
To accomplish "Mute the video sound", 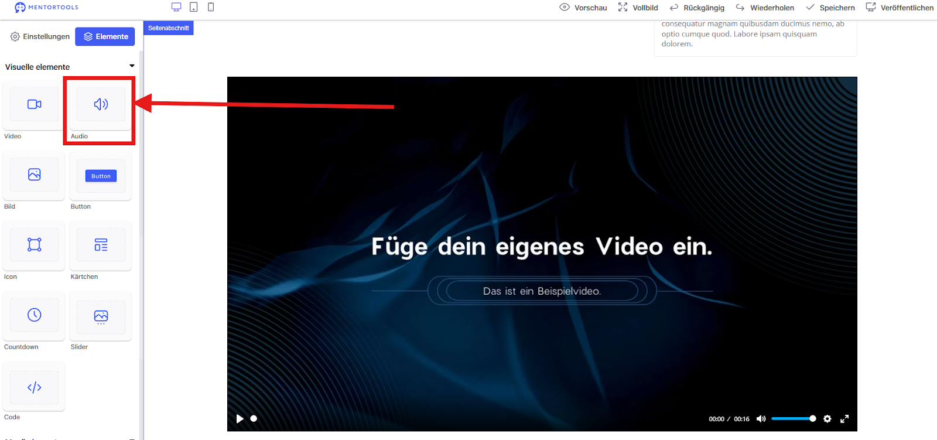I will [x=761, y=419].
